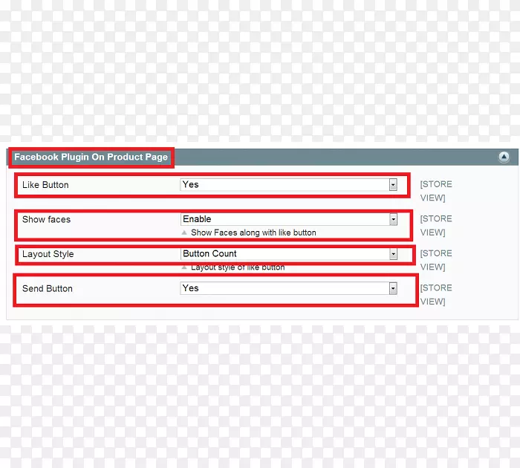Click the Facebook Plugin On Product Page header
This screenshot has width=520, height=468.
[91, 157]
